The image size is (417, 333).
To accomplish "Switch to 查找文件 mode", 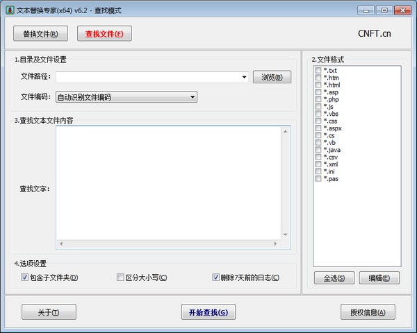I will [104, 33].
